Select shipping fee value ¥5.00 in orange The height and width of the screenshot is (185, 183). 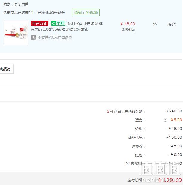click(176, 120)
